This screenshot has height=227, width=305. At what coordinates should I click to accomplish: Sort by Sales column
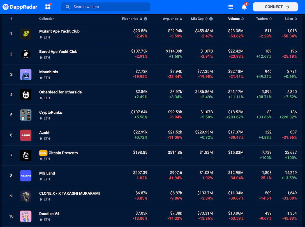(291, 19)
